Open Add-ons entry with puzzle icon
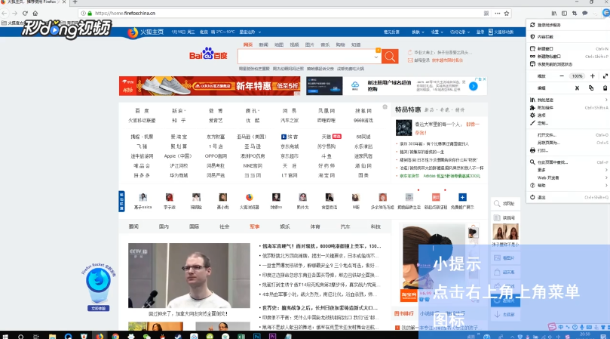This screenshot has height=339, width=610. coord(568,107)
